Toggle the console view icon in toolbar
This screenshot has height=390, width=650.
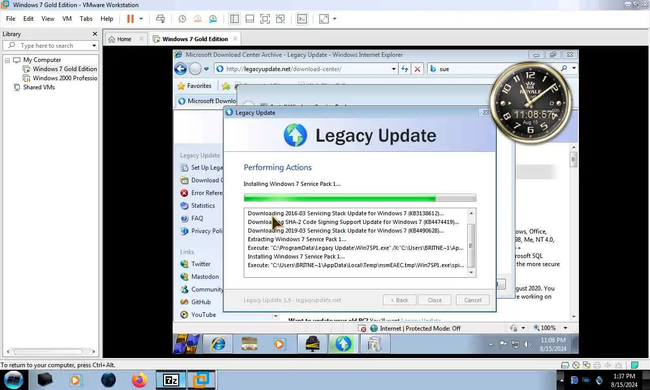pos(302,19)
